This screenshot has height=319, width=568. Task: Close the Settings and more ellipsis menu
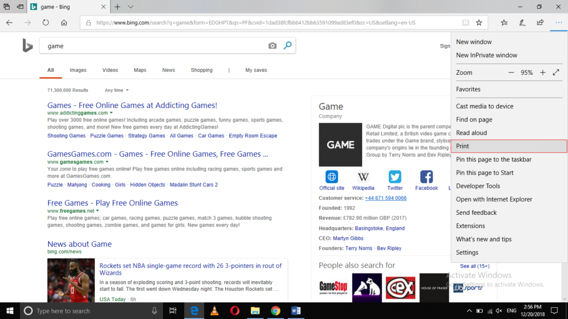[x=559, y=22]
